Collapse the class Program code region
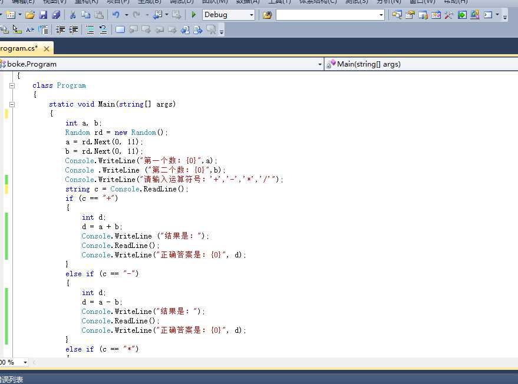The image size is (518, 384). coord(12,85)
